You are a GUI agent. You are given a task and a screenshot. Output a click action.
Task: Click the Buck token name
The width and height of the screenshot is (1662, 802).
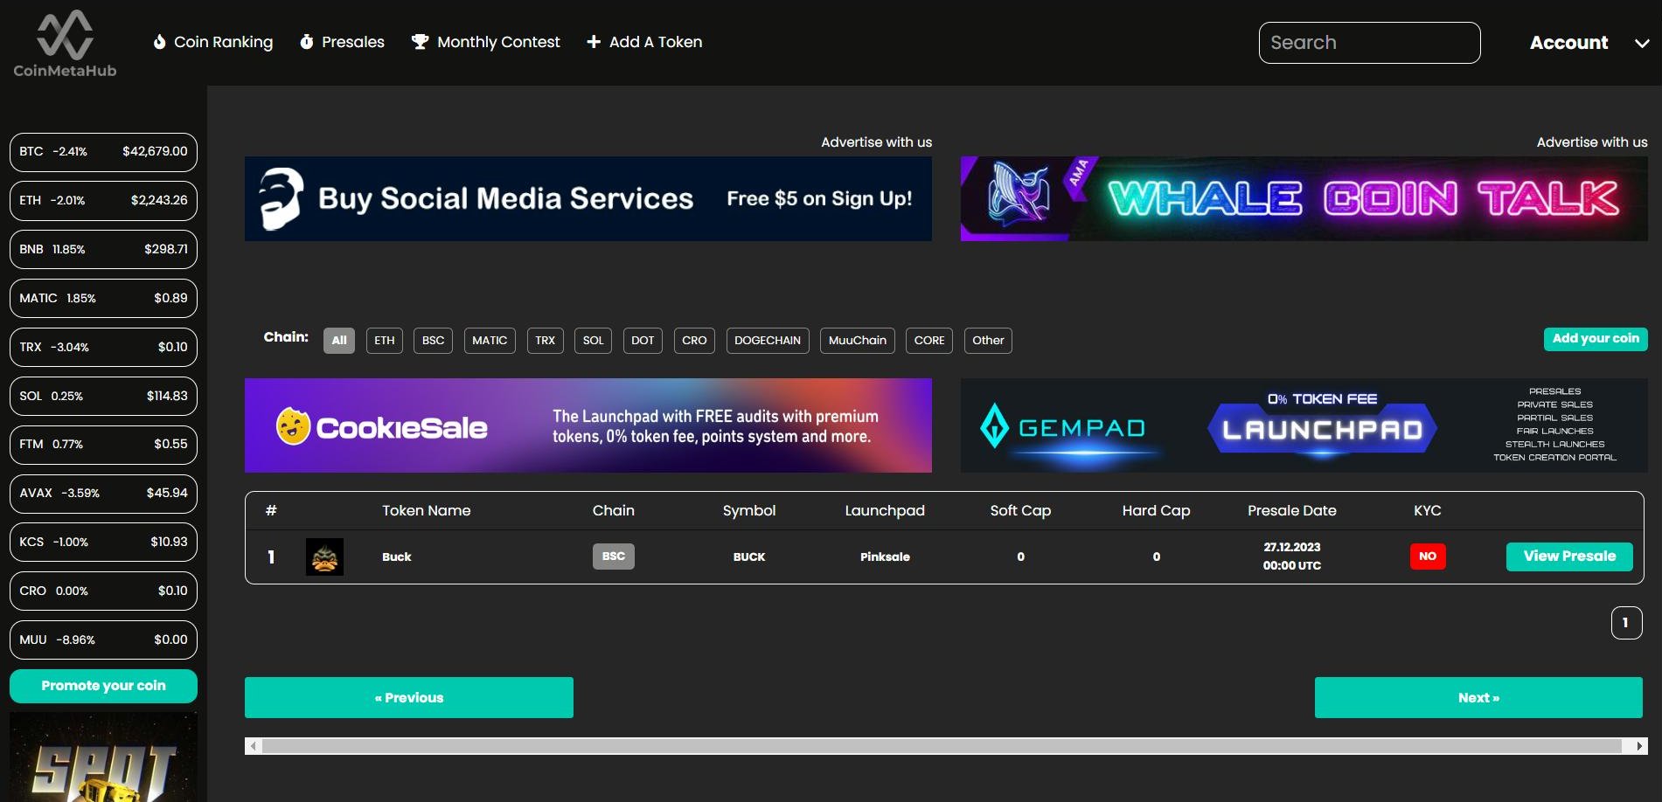[397, 557]
